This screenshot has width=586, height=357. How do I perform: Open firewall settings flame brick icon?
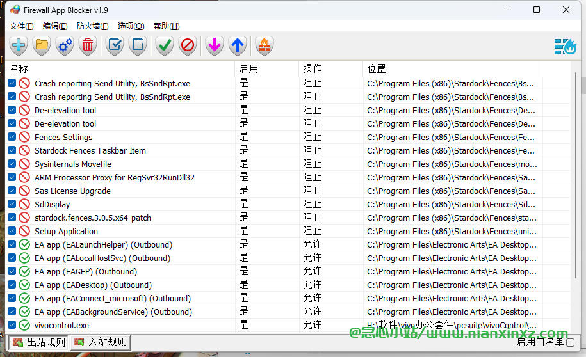point(265,45)
